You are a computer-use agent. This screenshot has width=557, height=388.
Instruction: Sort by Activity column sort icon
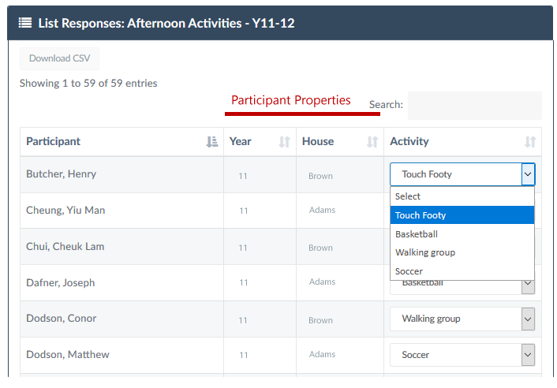(x=530, y=142)
